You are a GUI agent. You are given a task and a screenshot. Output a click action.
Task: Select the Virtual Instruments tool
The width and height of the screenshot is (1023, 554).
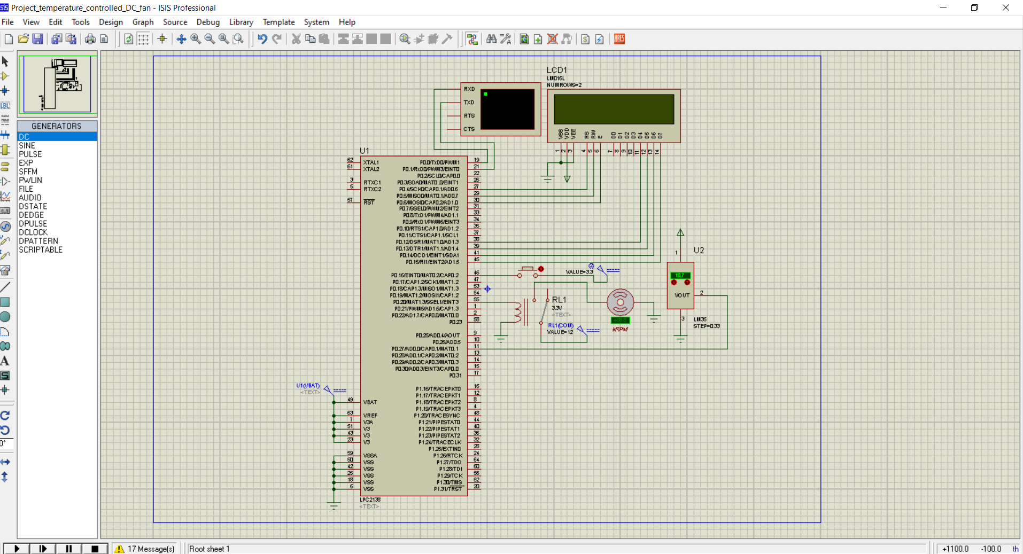point(5,270)
